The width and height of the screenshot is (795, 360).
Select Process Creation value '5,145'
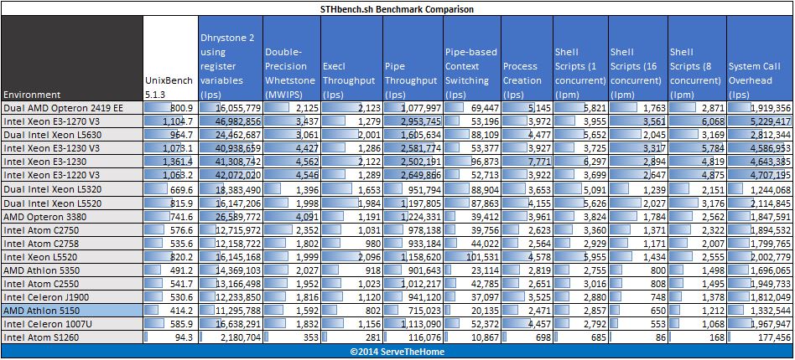(540, 108)
